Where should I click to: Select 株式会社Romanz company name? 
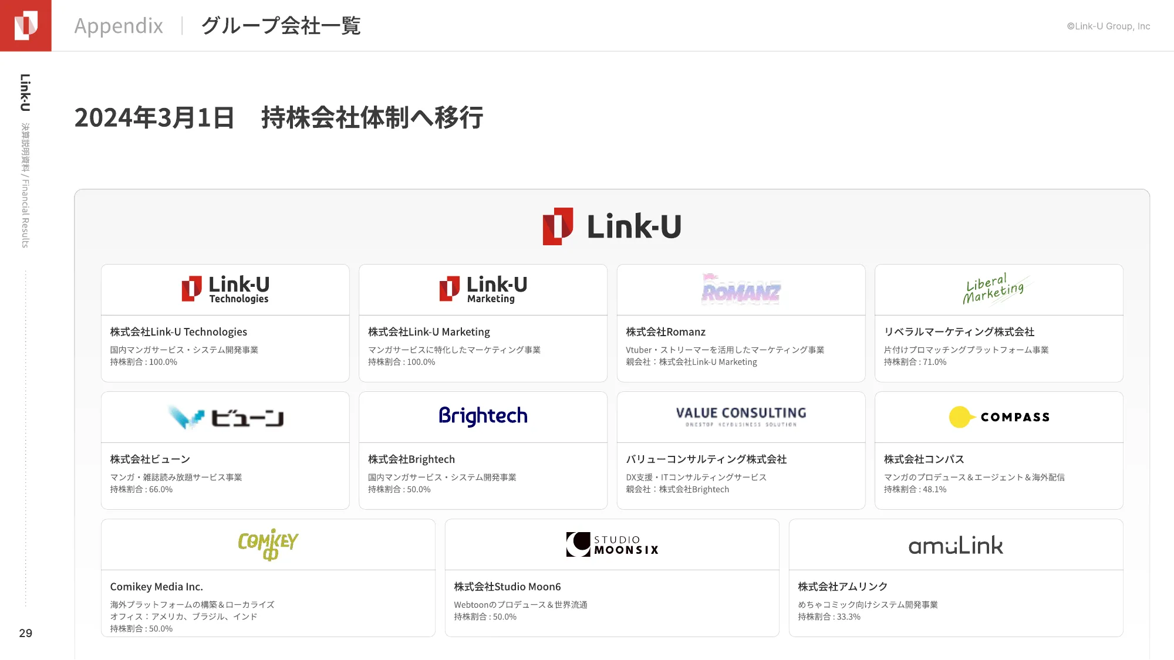(666, 332)
